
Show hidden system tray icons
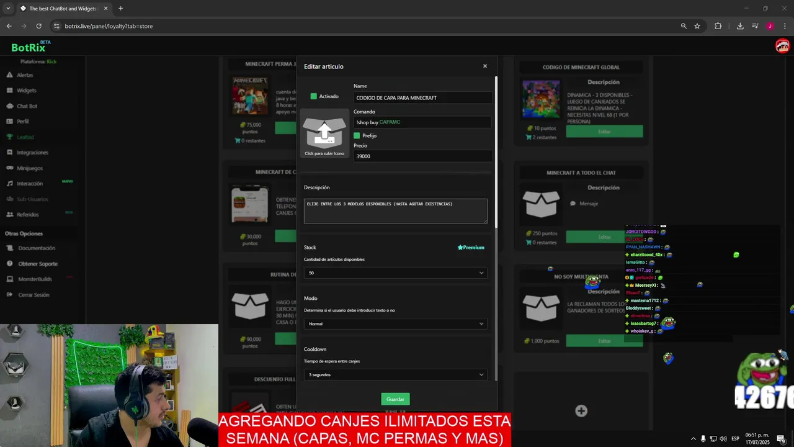click(694, 439)
